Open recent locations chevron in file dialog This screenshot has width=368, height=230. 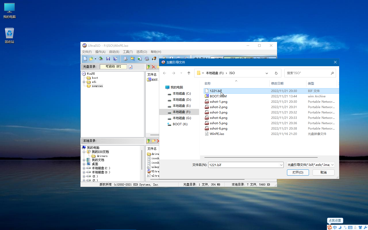[x=181, y=73]
